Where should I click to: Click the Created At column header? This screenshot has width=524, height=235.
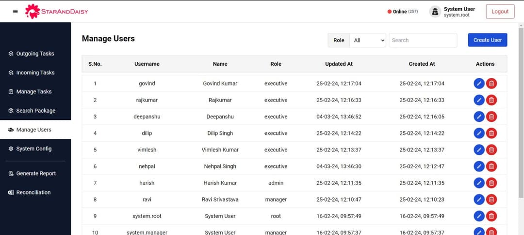[x=422, y=64]
